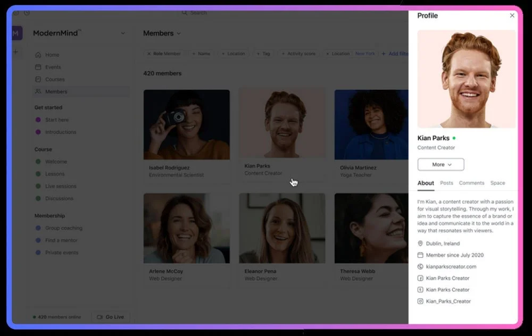The image size is (532, 336).
Task: Select the purple M community logo
Action: tap(16, 33)
